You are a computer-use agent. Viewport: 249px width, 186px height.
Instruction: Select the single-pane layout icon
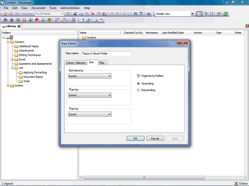point(199,14)
